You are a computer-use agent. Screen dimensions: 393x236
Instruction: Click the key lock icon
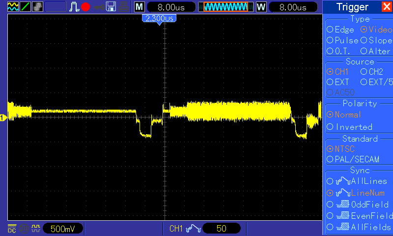(x=99, y=7)
